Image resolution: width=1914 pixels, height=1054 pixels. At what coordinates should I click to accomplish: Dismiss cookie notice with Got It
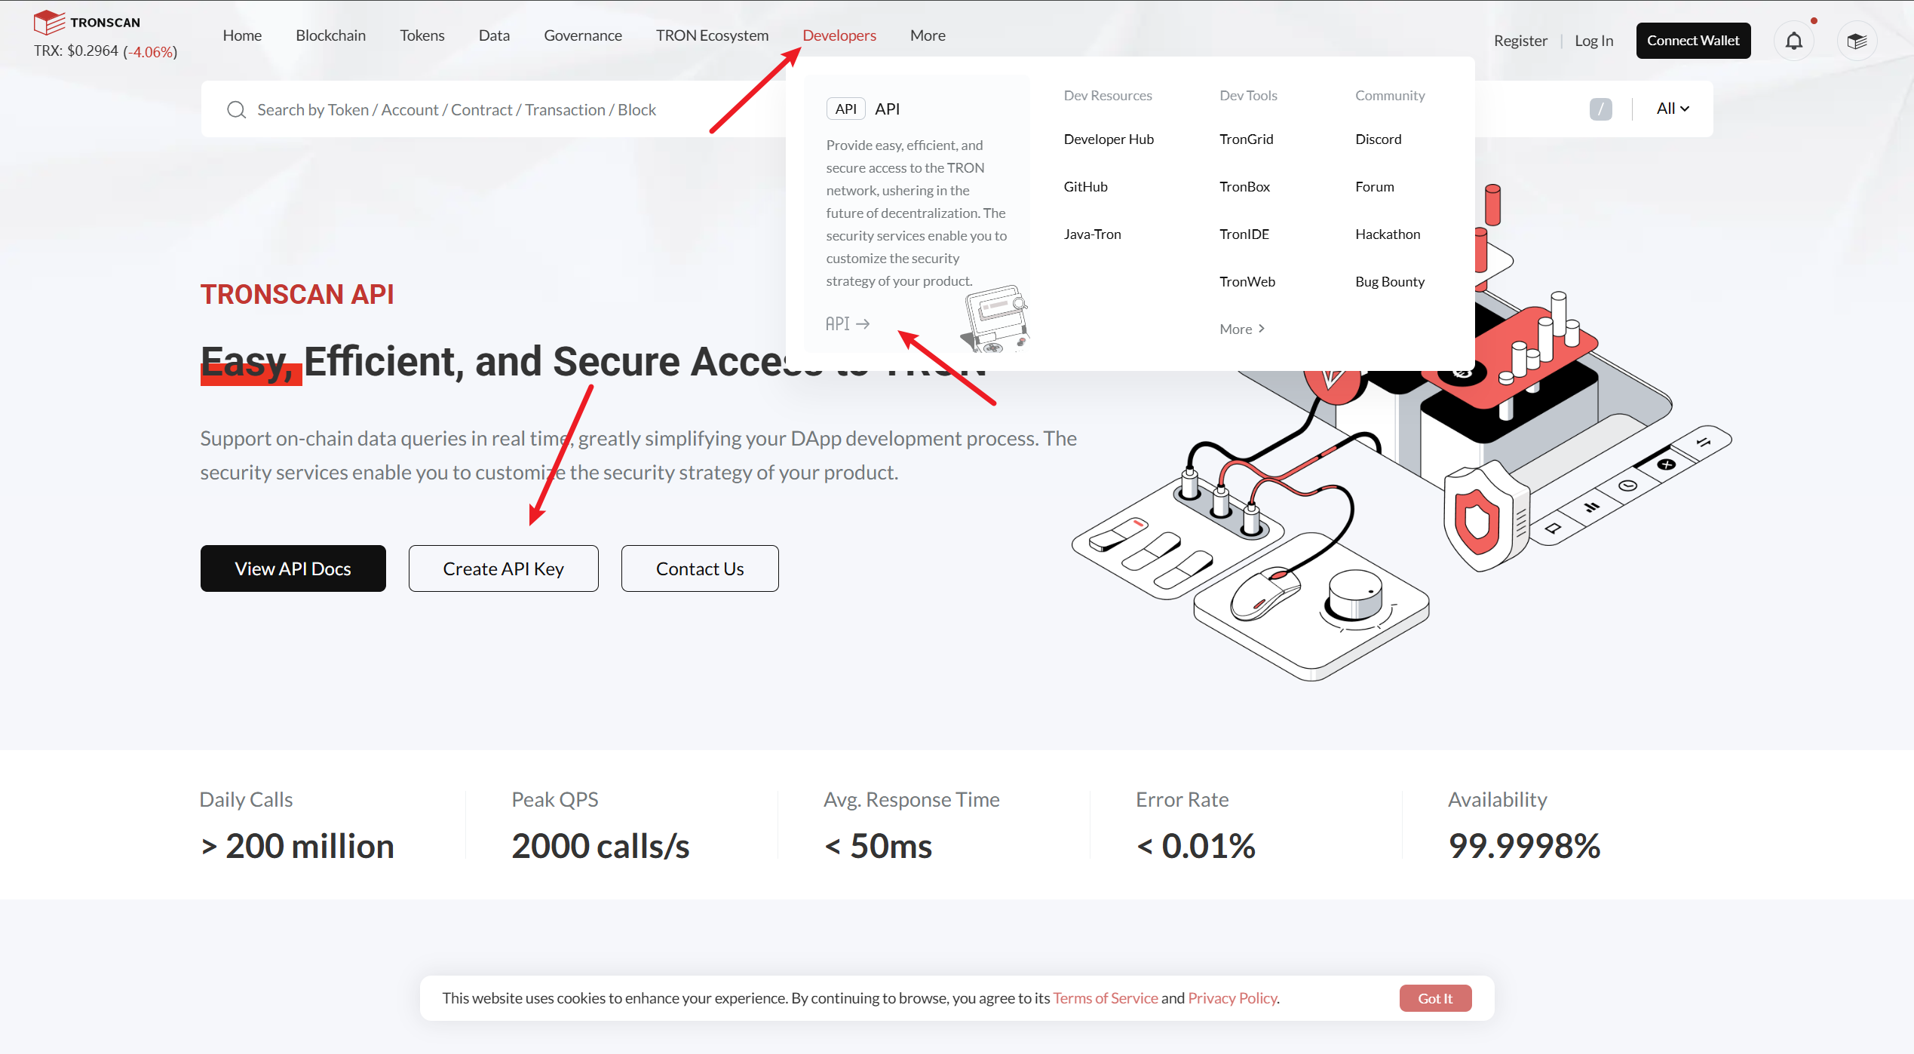pyautogui.click(x=1435, y=998)
